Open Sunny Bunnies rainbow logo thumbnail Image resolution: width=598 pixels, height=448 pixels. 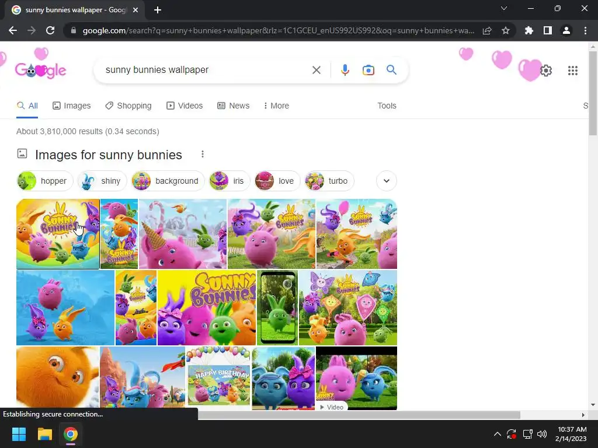(58, 234)
